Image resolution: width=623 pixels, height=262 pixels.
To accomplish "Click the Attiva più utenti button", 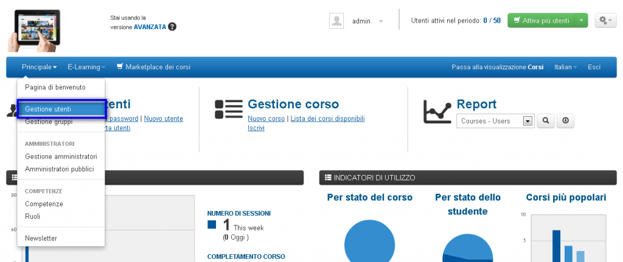I will (x=541, y=21).
